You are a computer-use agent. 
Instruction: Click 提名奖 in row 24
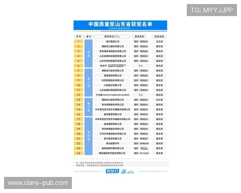click(x=159, y=153)
